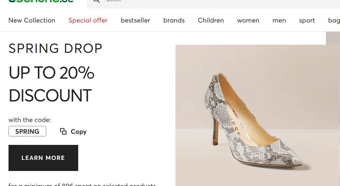
Task: Click the SPRING promo code box
Action: point(27,131)
